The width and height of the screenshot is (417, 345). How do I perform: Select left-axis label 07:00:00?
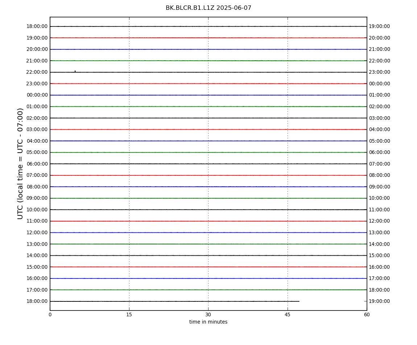pos(37,175)
